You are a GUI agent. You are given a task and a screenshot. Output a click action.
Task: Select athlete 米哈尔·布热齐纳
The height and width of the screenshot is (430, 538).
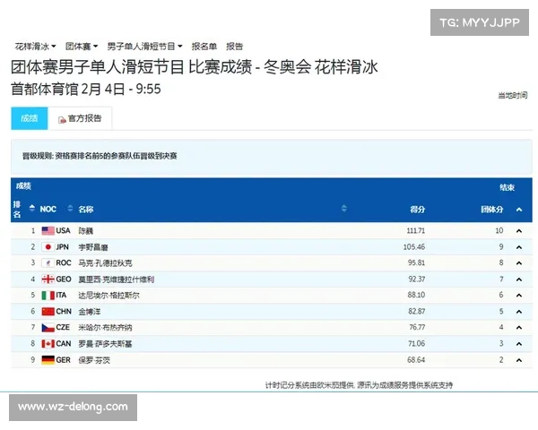pos(105,328)
